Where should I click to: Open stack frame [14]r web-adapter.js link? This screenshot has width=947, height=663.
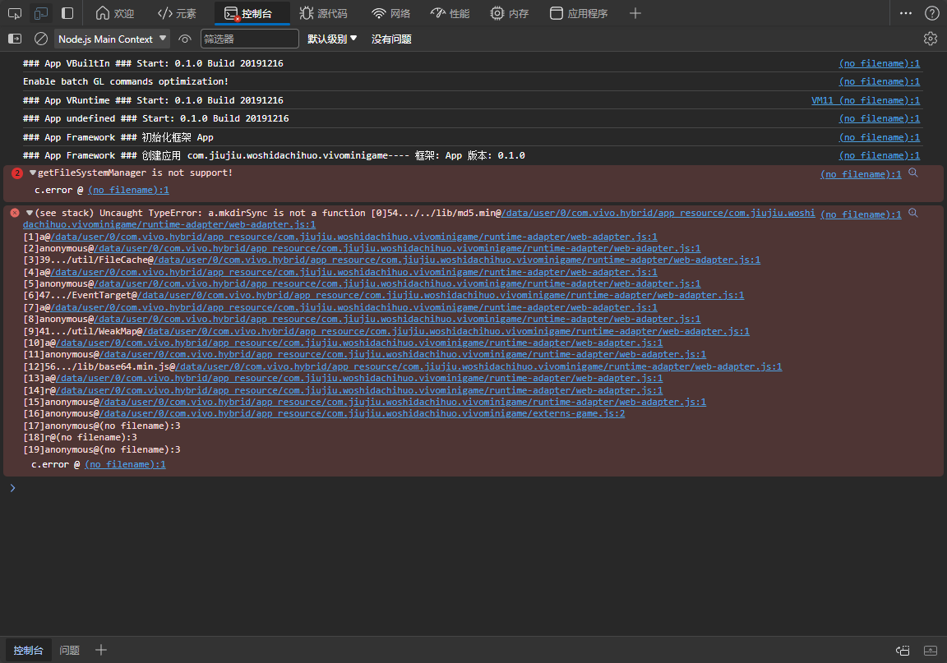[x=358, y=390]
